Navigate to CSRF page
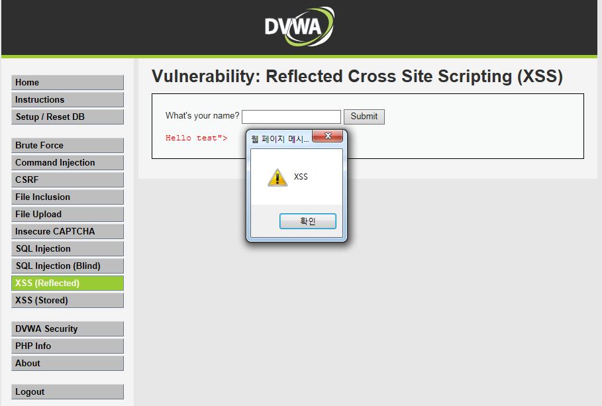This screenshot has height=406, width=602. click(x=68, y=179)
